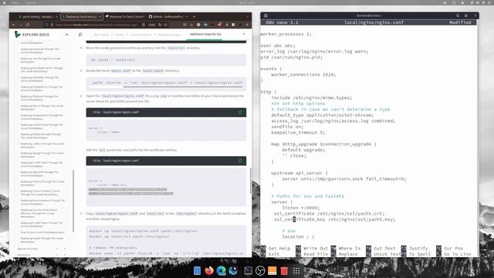Click 'ssl_certificate_key' line in nano
This screenshot has width=494, height=278.
coord(334,219)
